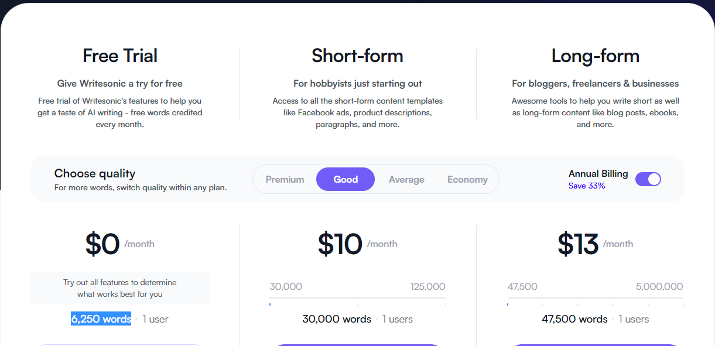Click the 5,000,000 maximum on Long-form slider
This screenshot has width=715, height=346.
click(x=659, y=287)
